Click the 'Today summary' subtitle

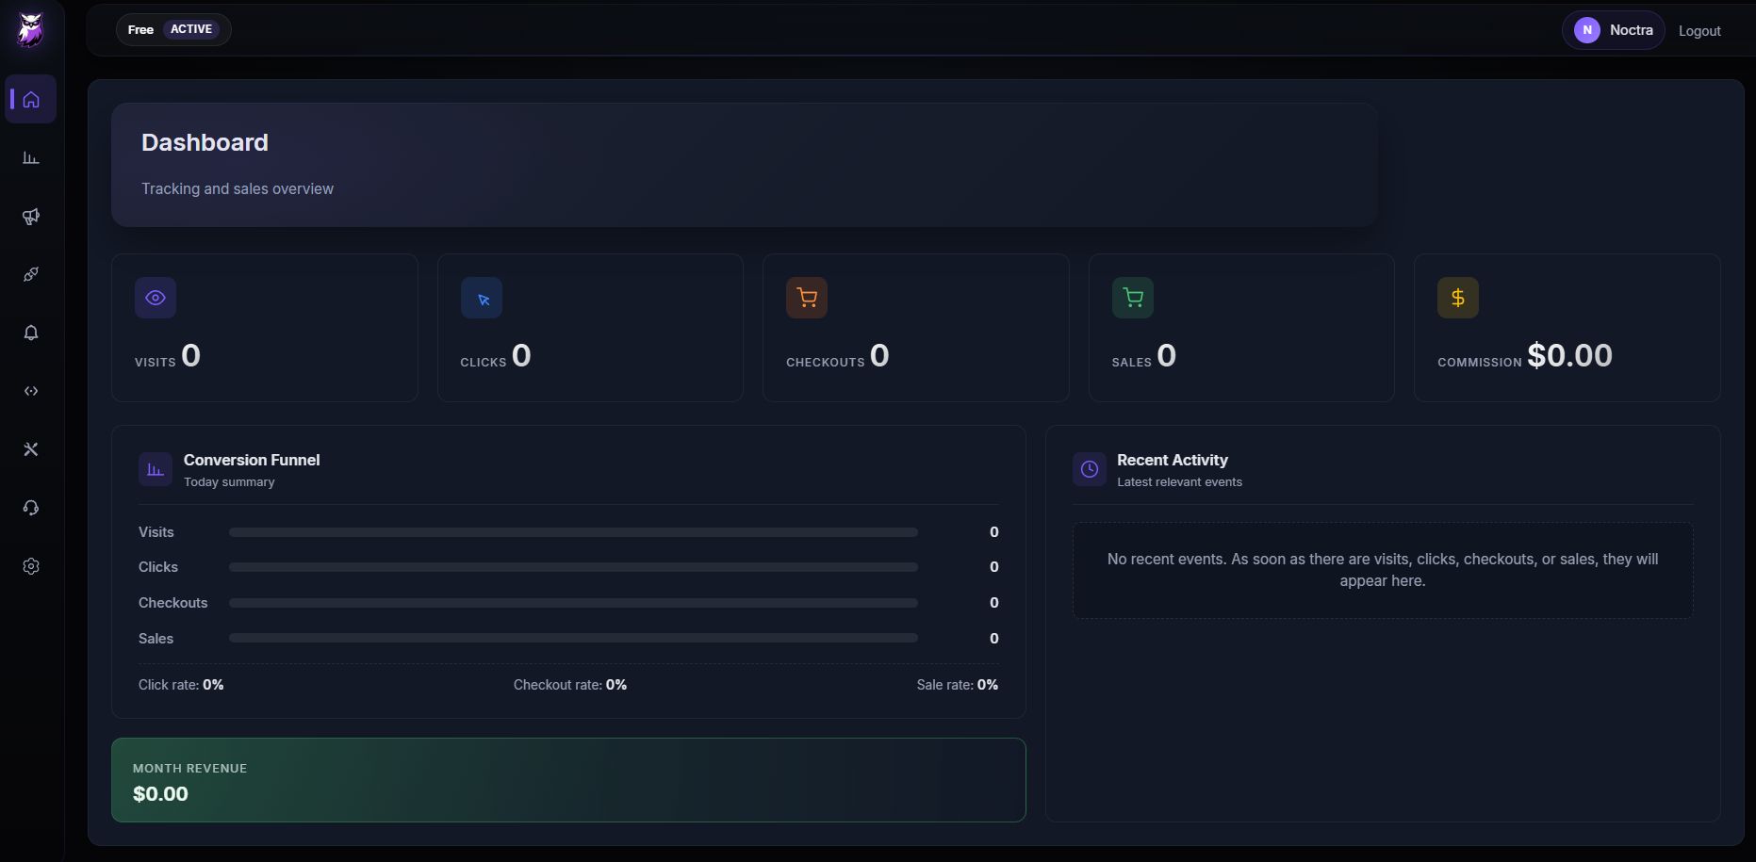[229, 482]
